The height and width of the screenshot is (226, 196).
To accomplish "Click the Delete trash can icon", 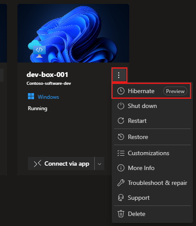I will [x=121, y=214].
